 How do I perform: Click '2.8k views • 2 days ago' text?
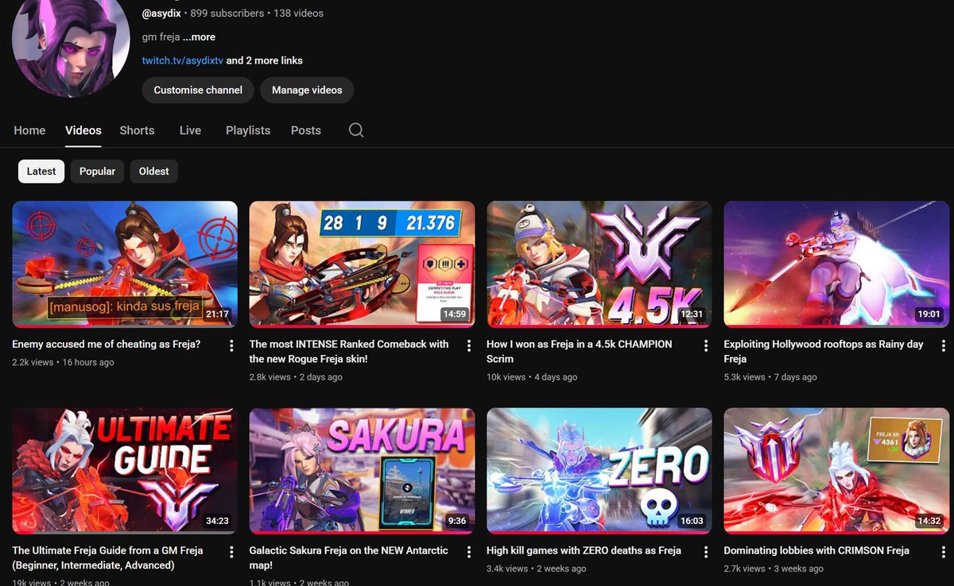click(296, 377)
